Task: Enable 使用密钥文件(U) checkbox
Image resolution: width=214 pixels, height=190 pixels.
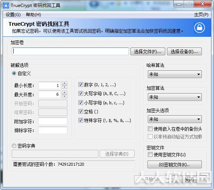Action: pyautogui.click(x=150, y=155)
